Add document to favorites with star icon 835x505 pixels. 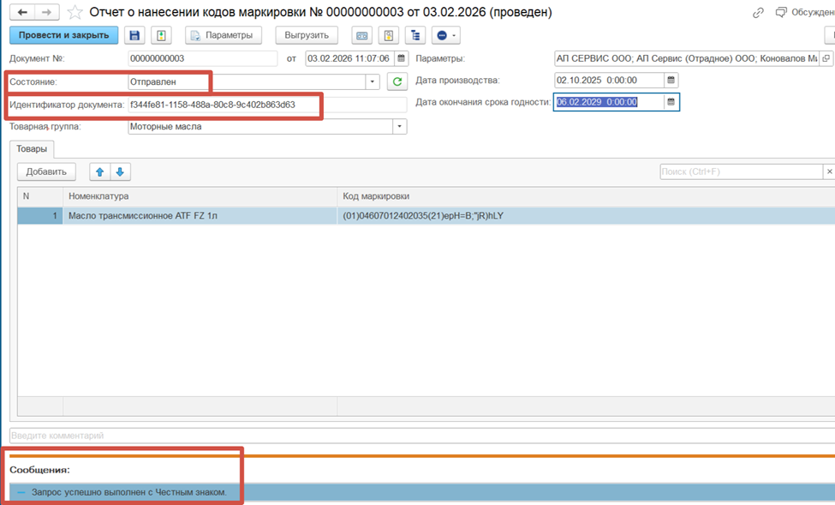[75, 13]
